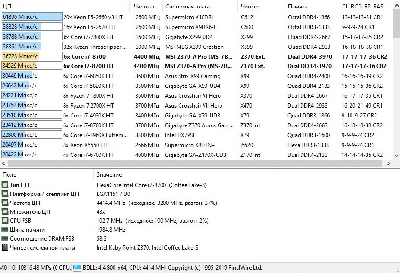Click value HexaCore Intel Core i7-8700 (Coffee Lake-S)
Screen dimensions: 400x273
152,185
